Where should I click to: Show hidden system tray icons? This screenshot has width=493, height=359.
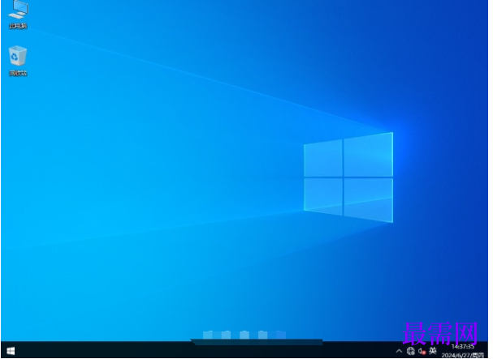point(399,351)
